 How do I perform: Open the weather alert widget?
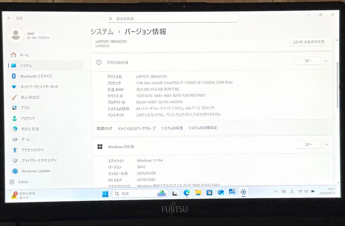click(24, 195)
